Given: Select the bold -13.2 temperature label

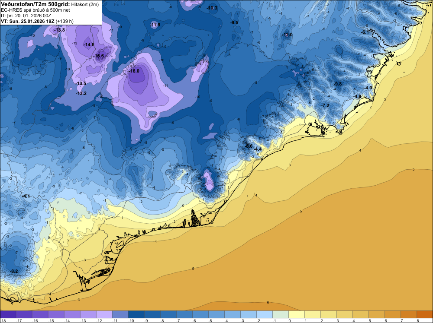Looking at the screenshot, I should point(81,94).
